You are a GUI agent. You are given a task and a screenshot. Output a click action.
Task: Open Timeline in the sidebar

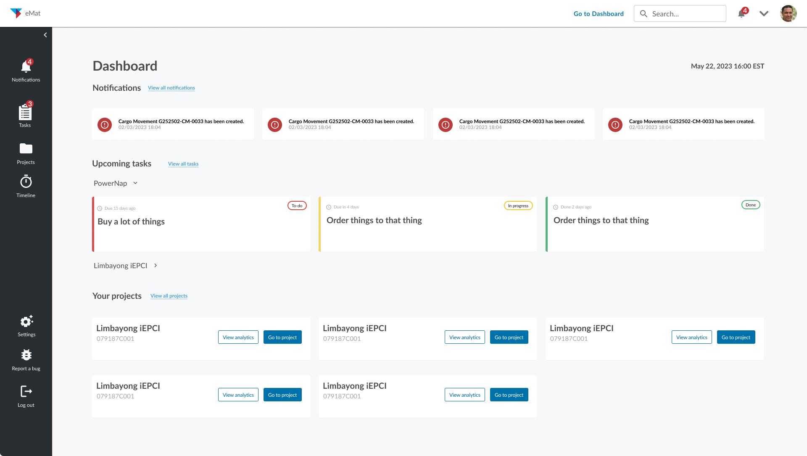tap(26, 186)
